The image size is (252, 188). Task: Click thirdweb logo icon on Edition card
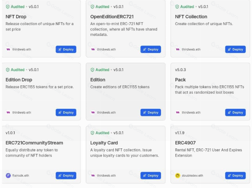click(x=93, y=112)
